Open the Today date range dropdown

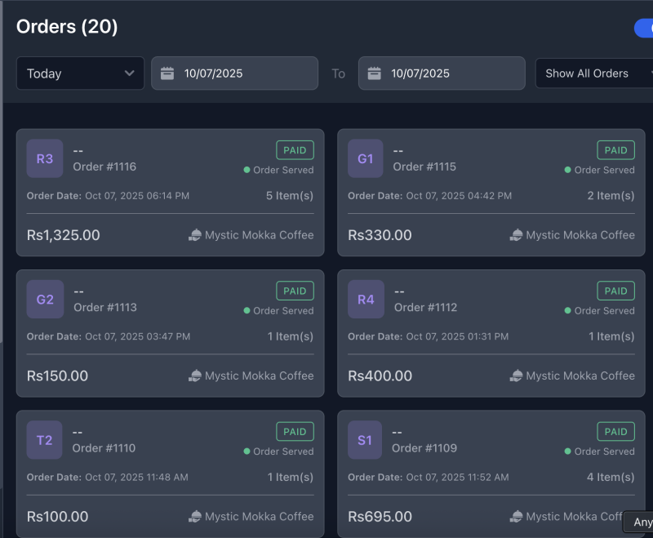(79, 73)
